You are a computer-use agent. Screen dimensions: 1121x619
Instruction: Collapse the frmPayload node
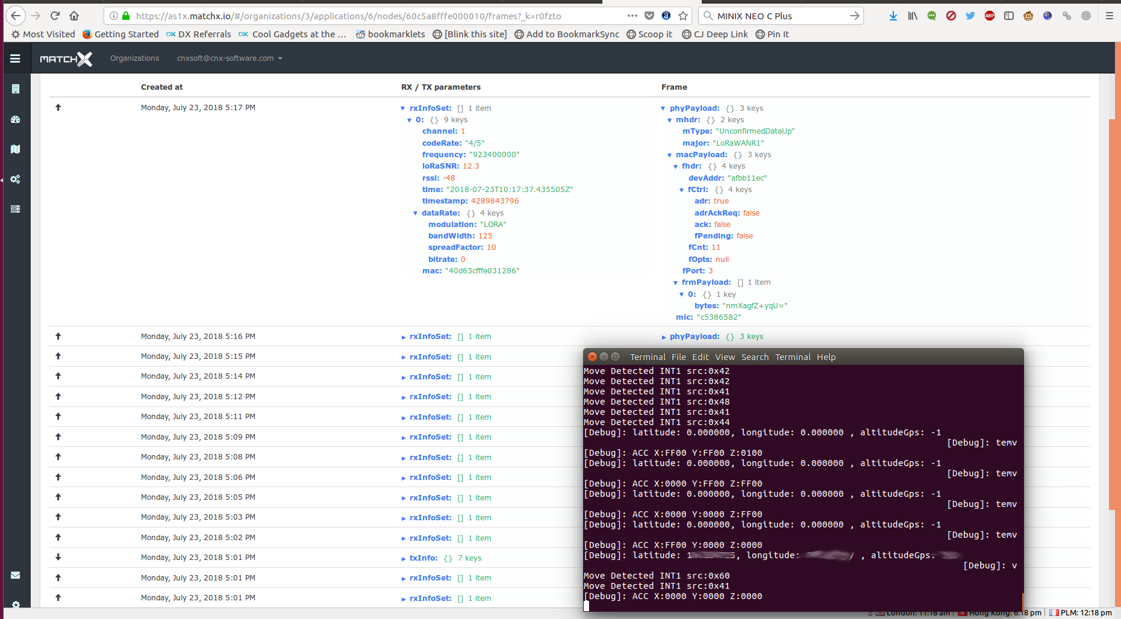[x=675, y=282]
